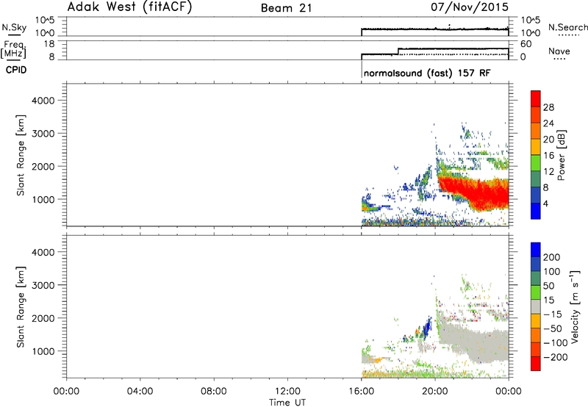This screenshot has width=588, height=407.
Task: Click the blue bottom of the Power color bar
Action: [536, 211]
